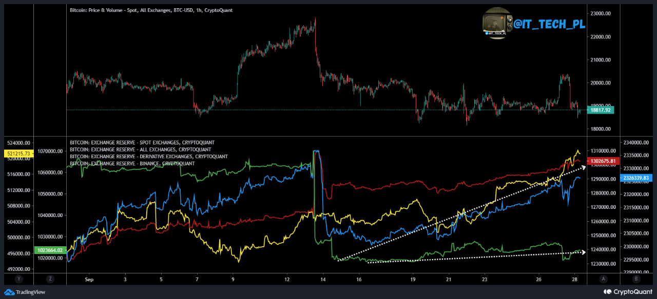Click the A axis scale button
Screen dimensions: 657x299
tap(604, 279)
